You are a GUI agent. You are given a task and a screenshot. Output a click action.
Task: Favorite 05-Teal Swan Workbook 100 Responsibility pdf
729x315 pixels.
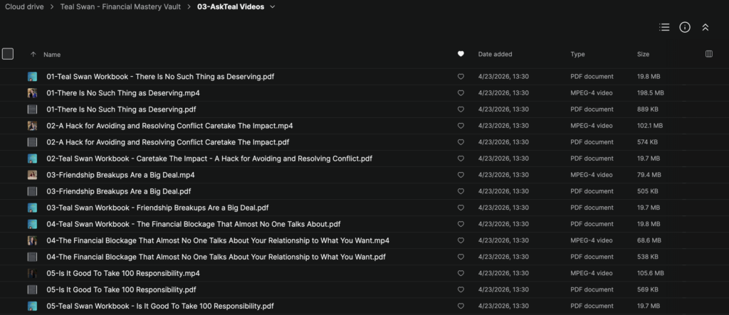(x=461, y=306)
